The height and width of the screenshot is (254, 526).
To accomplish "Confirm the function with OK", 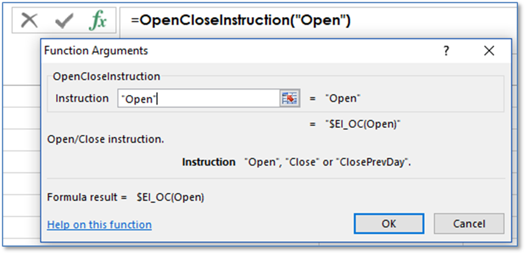I will pyautogui.click(x=389, y=224).
